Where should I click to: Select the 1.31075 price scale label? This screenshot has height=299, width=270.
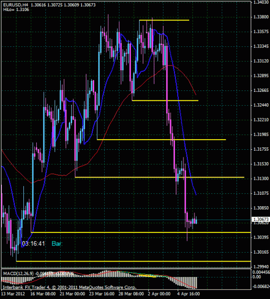(x=261, y=193)
